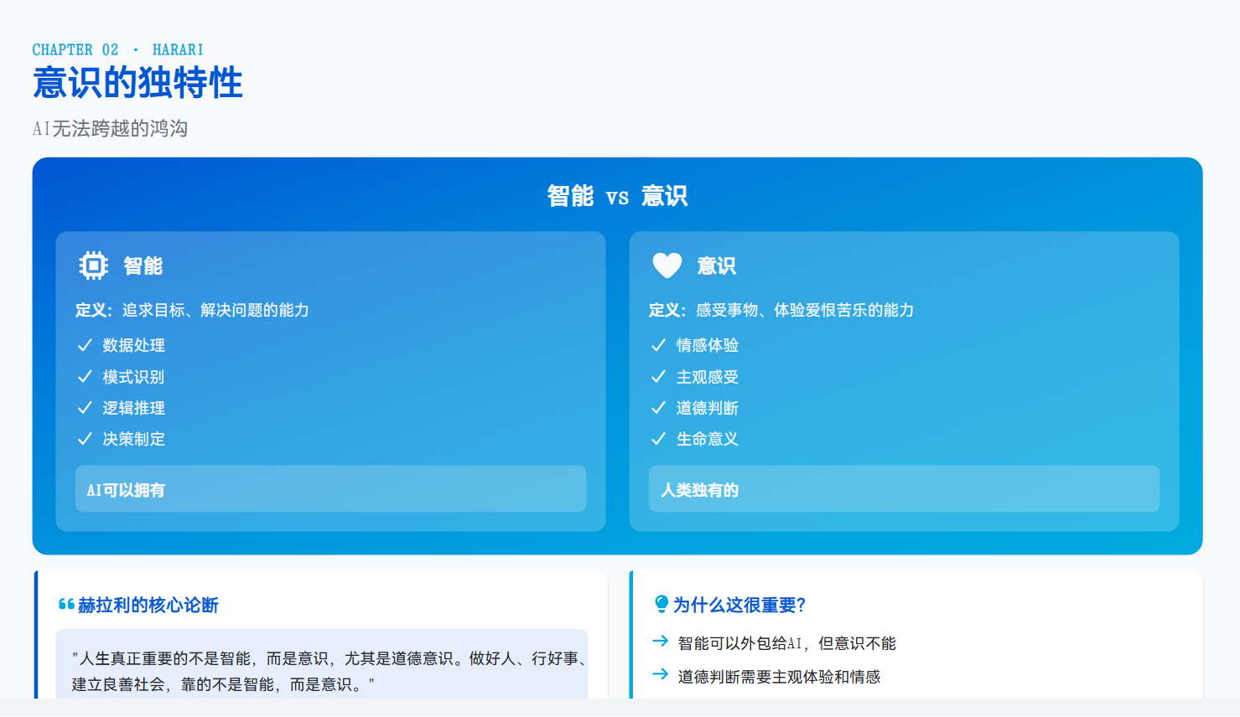
Task: Click the arrow icon before 智能可以外包给AI
Action: coord(661,642)
